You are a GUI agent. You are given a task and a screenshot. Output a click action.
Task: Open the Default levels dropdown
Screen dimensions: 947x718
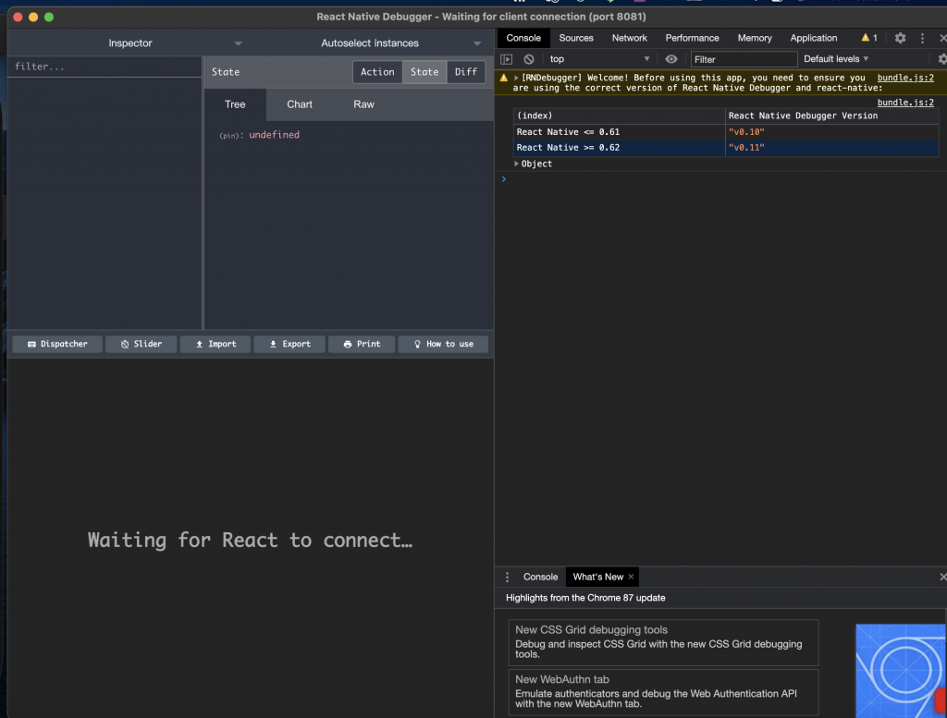836,59
